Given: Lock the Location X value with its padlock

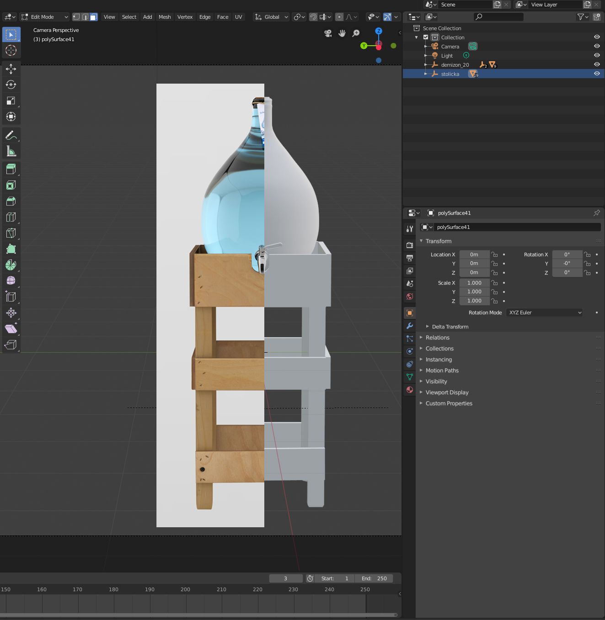Looking at the screenshot, I should coord(494,254).
